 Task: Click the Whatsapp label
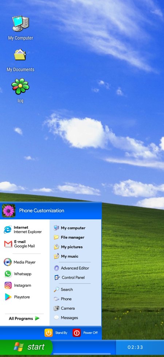[x=23, y=274]
